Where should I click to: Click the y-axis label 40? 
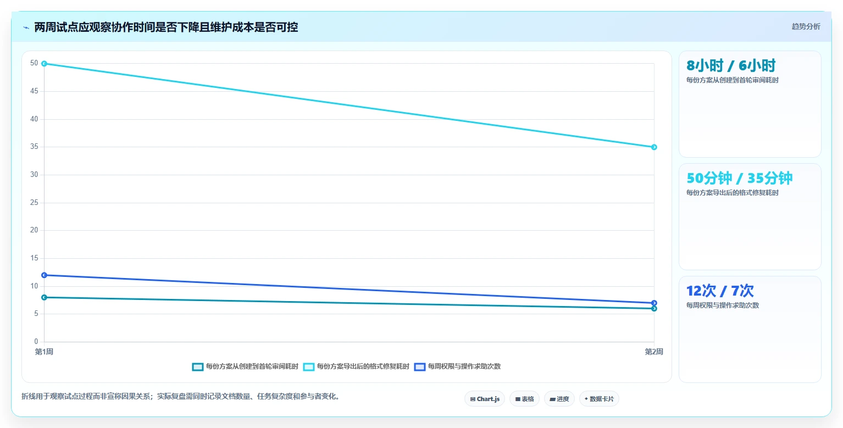click(x=34, y=119)
